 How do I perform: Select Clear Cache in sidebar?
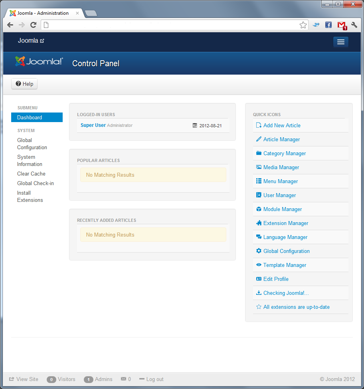click(31, 174)
